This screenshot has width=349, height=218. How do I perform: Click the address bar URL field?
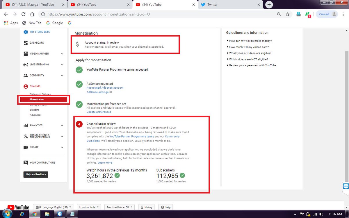click(x=157, y=14)
